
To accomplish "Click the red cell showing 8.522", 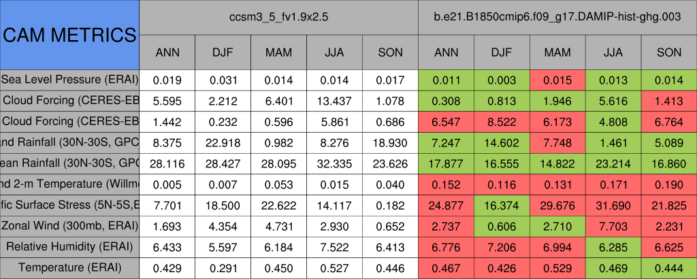I will pyautogui.click(x=502, y=122).
